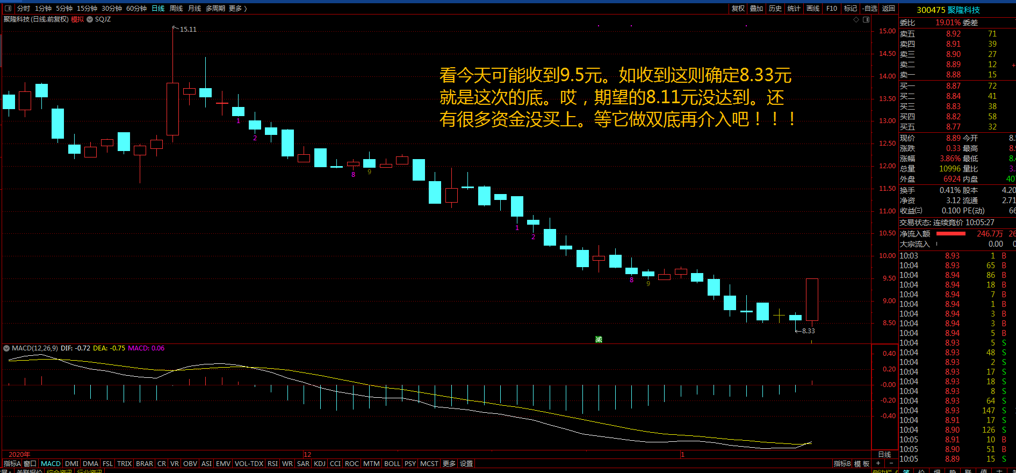1016x473 pixels.
Task: Switch indicator to DMI
Action: tap(72, 463)
